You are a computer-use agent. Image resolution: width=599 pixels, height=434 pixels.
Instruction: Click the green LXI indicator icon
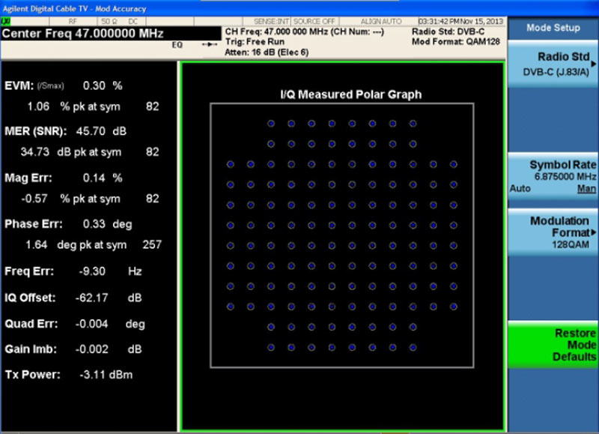[x=7, y=22]
